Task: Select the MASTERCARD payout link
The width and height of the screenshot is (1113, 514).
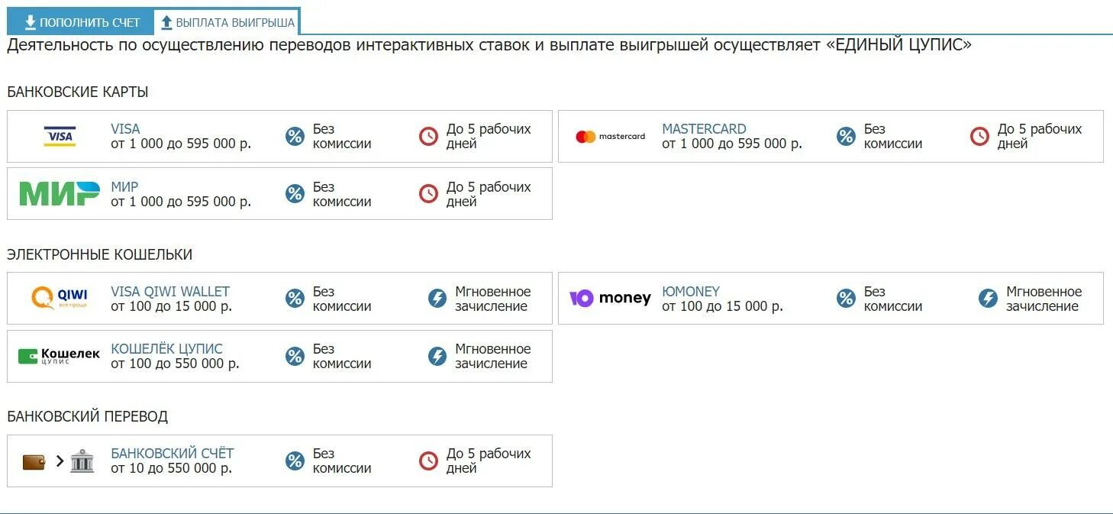Action: pyautogui.click(x=704, y=129)
